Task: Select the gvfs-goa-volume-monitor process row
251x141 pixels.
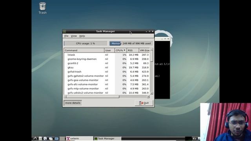Action: (107, 80)
